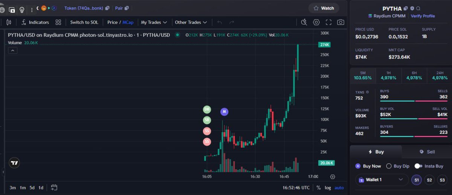
Task: Toggle the Insta Buy switch
Action: tap(418, 166)
